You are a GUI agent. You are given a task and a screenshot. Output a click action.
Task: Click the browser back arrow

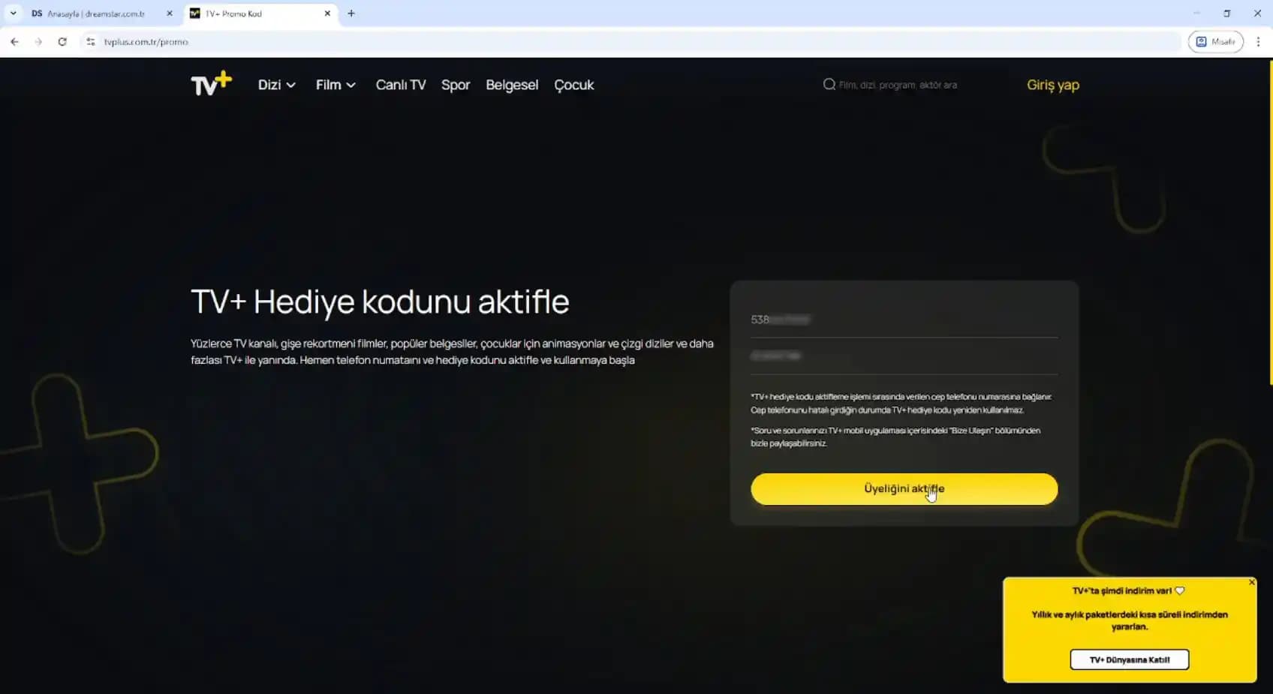point(14,41)
